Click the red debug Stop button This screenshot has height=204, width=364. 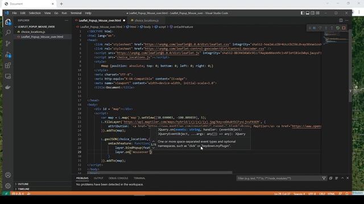[x=344, y=28]
